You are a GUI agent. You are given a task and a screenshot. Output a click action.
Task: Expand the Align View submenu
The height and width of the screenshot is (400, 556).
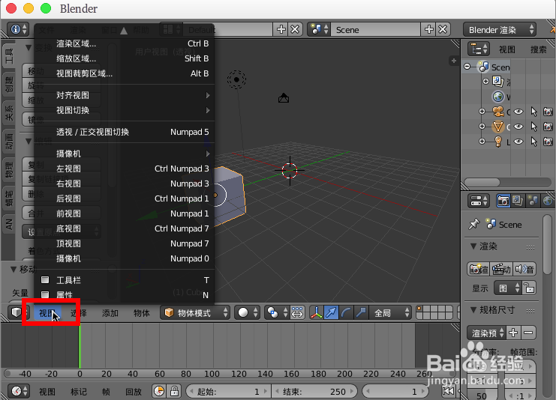coord(125,95)
